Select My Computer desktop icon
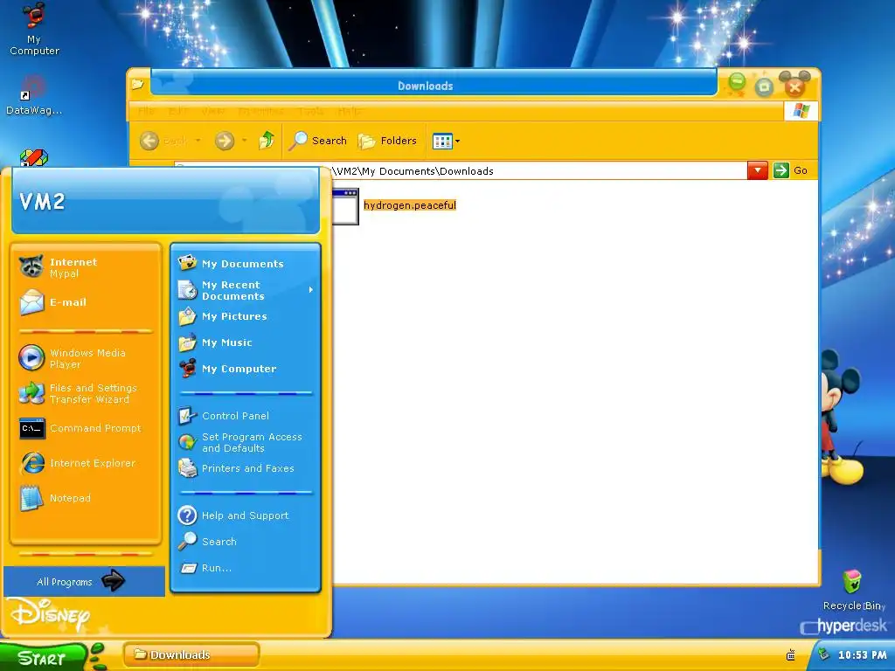This screenshot has height=671, width=895. point(34,29)
